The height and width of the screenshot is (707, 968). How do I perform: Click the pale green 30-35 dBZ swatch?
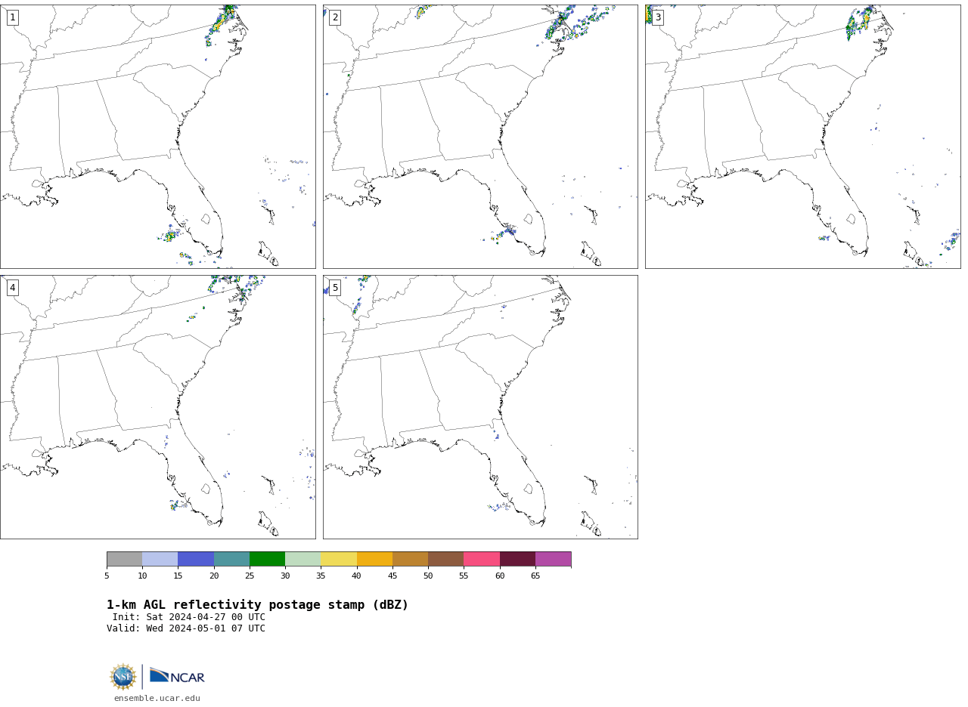(303, 559)
